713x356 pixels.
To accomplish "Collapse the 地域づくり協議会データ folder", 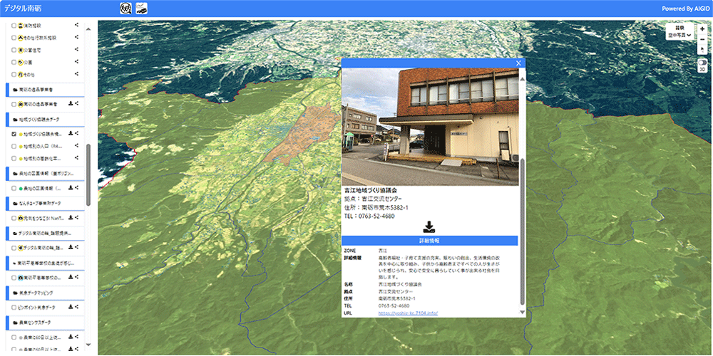I will [45, 120].
